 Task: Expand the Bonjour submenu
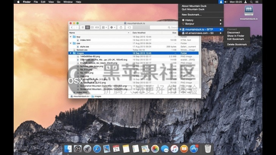pos(201,24)
